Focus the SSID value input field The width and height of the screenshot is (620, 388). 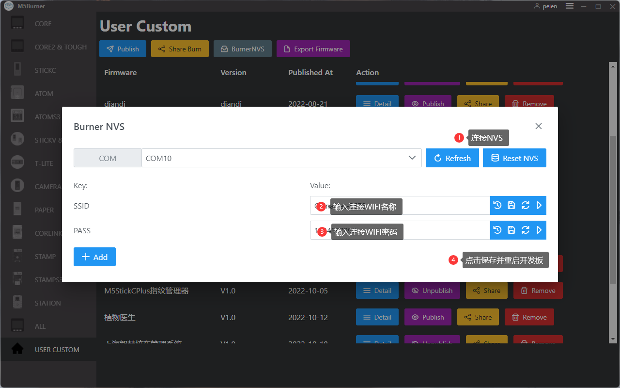click(x=400, y=206)
